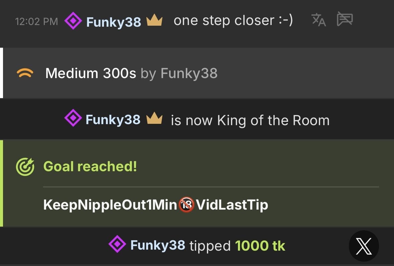This screenshot has width=394, height=266.
Task: Click the orange vibration wave icon
Action: (25, 73)
